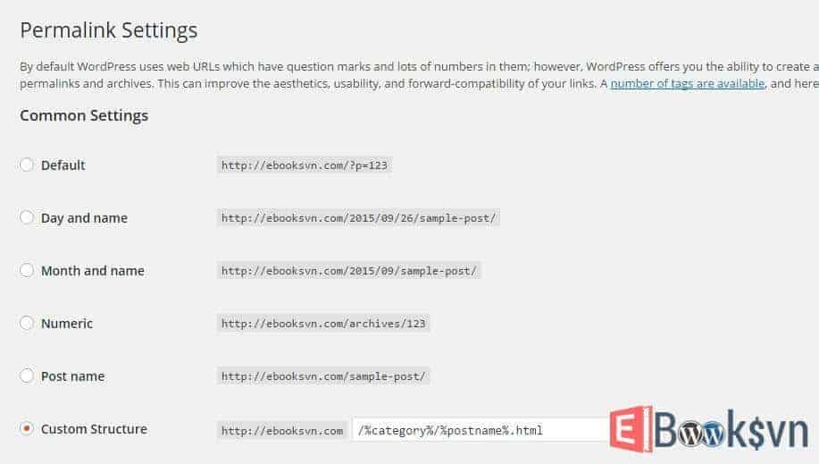This screenshot has width=819, height=464.
Task: Click the ?p=123 example URL
Action: (305, 165)
